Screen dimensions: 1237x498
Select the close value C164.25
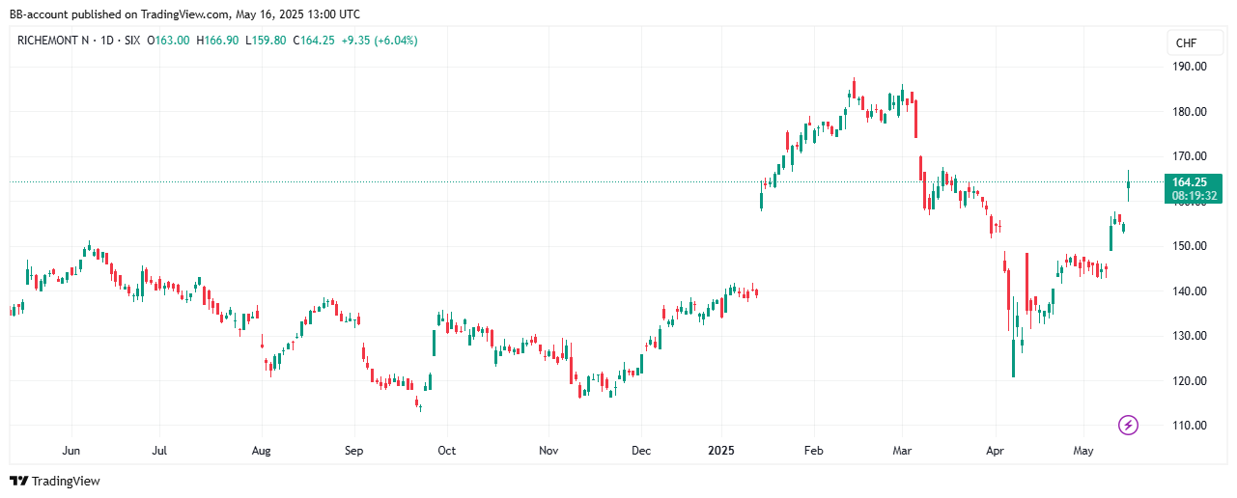tap(315, 41)
